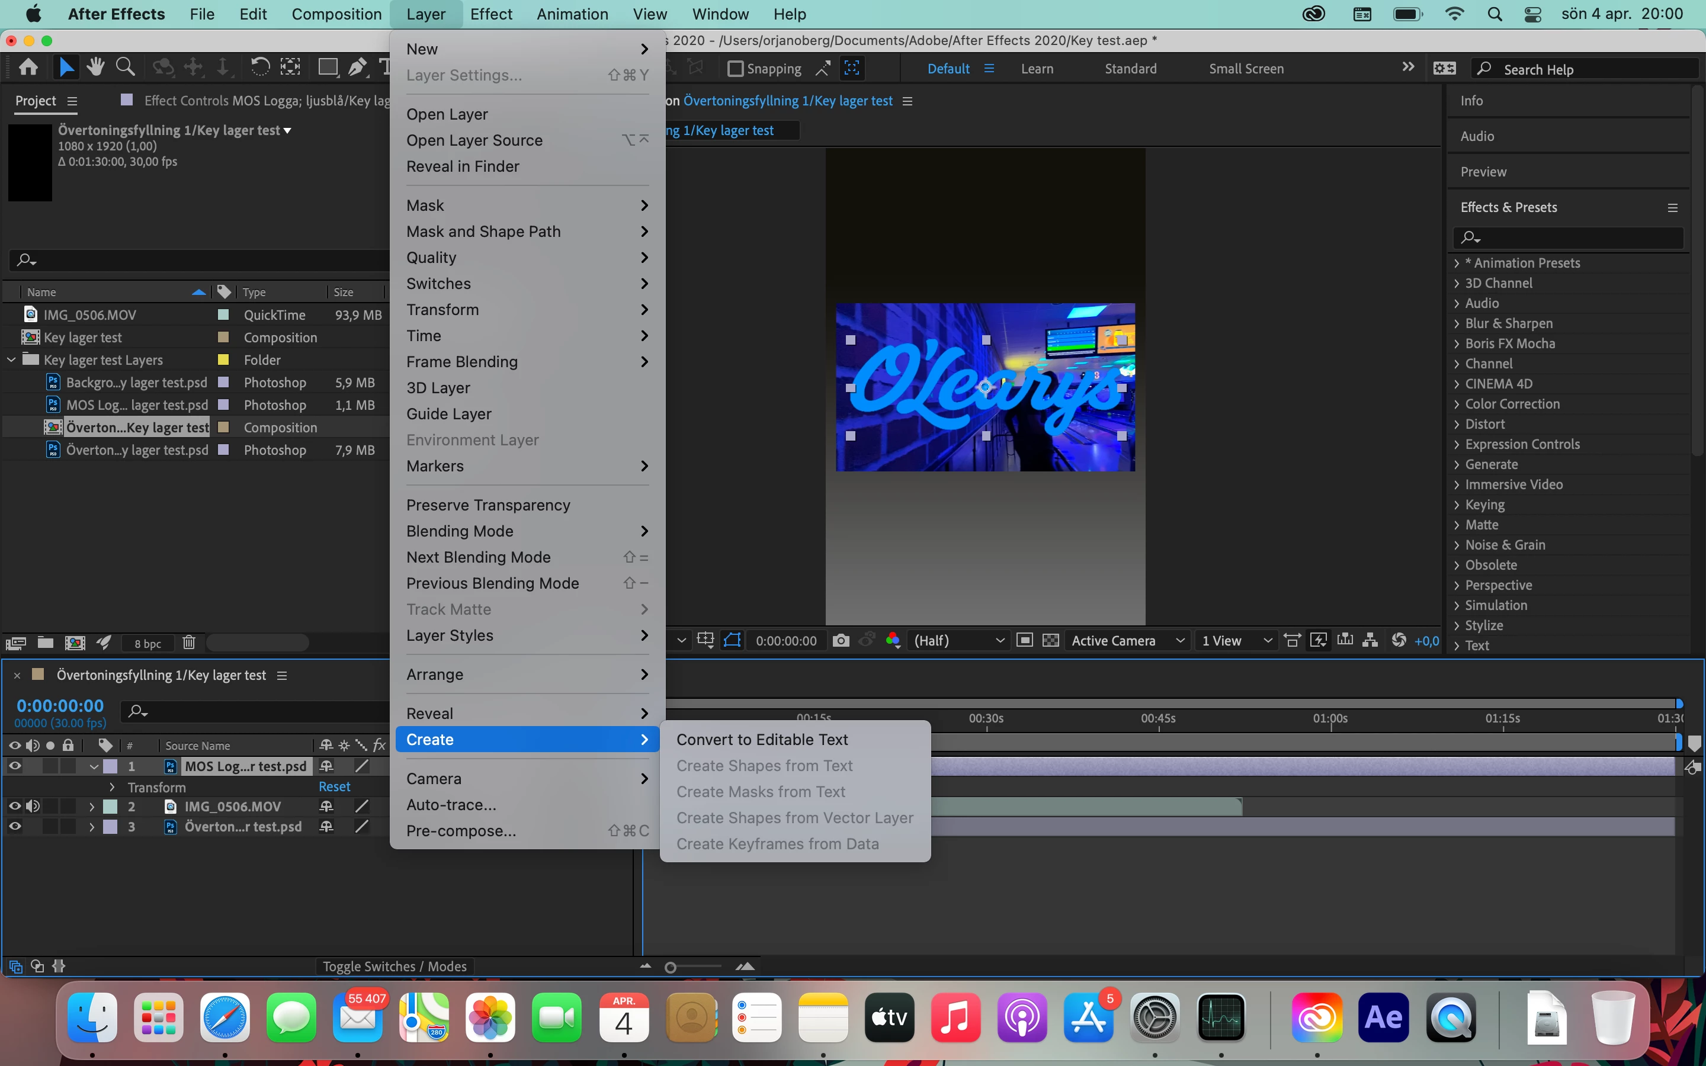The height and width of the screenshot is (1066, 1706).
Task: Click the Home icon in toolbar
Action: tap(28, 68)
